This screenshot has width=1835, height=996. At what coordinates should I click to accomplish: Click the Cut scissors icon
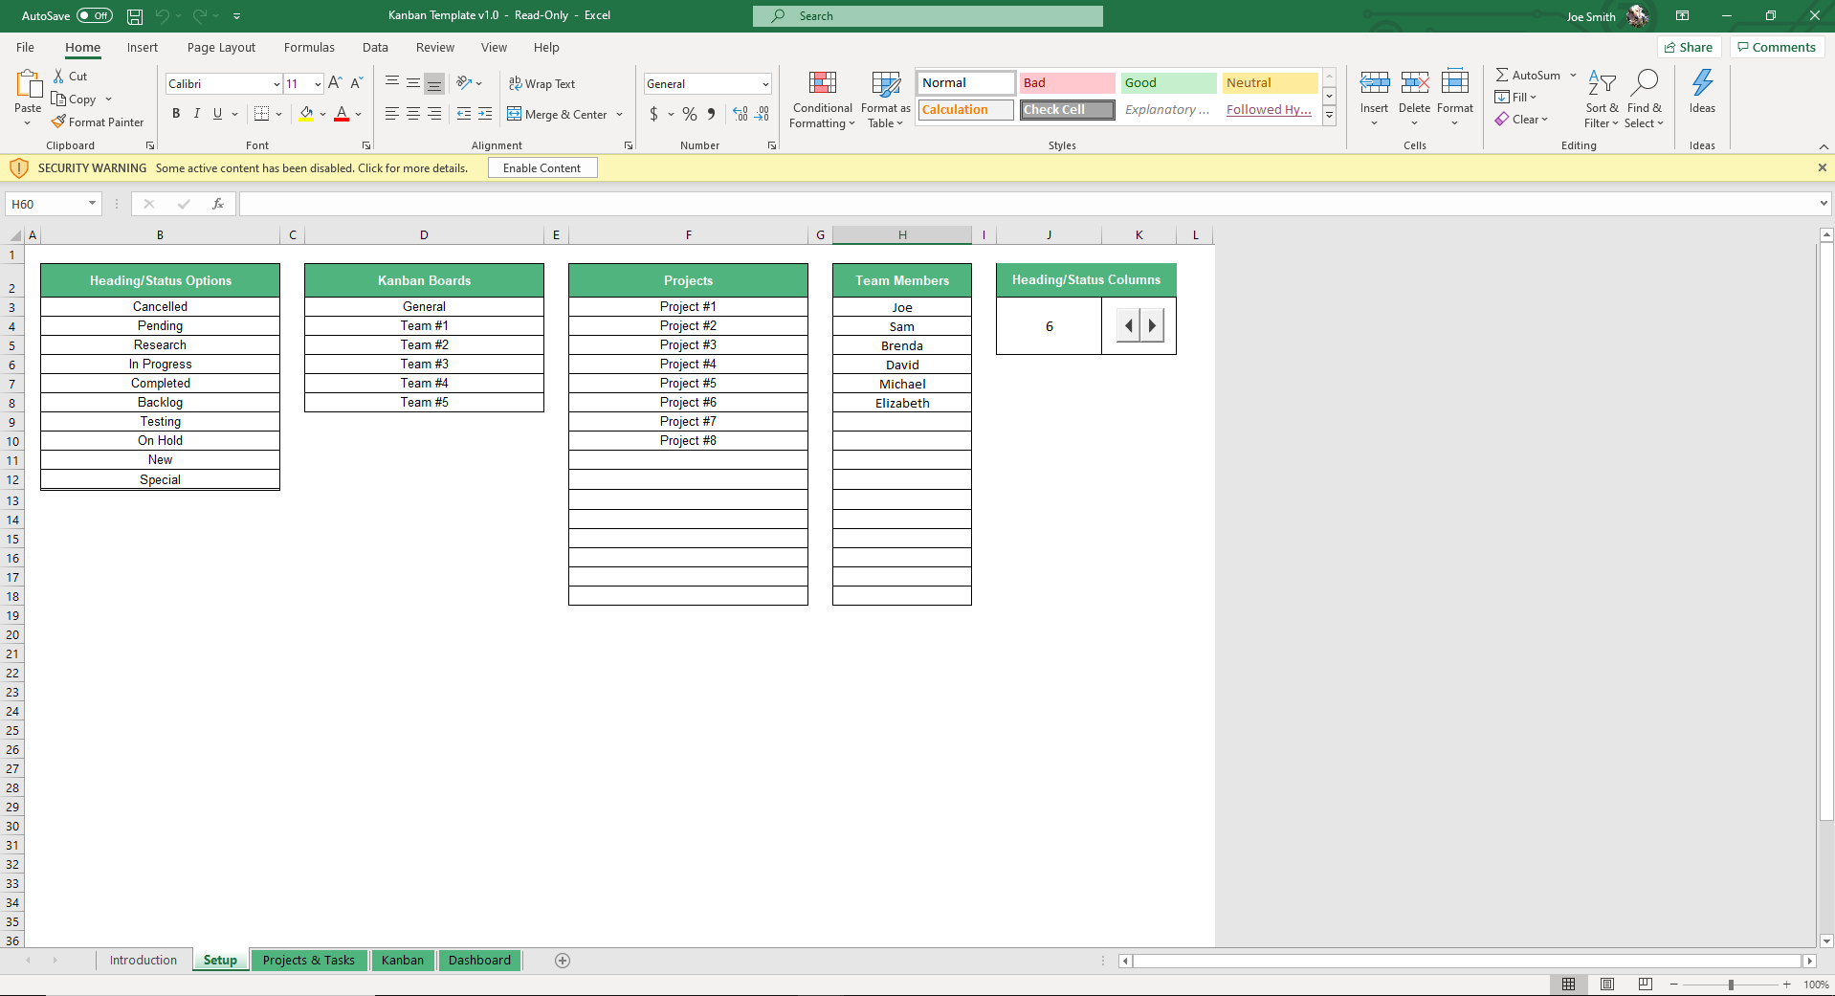[59, 77]
